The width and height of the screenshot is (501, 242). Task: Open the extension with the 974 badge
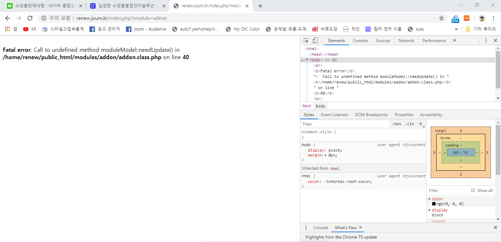point(455,18)
